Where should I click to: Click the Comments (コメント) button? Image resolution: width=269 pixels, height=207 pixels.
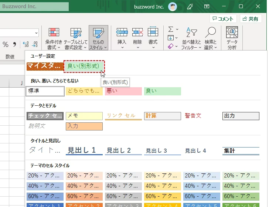click(x=223, y=19)
